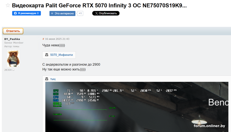Click the 'Ответить' reply button
The image size is (231, 132).
tap(13, 31)
